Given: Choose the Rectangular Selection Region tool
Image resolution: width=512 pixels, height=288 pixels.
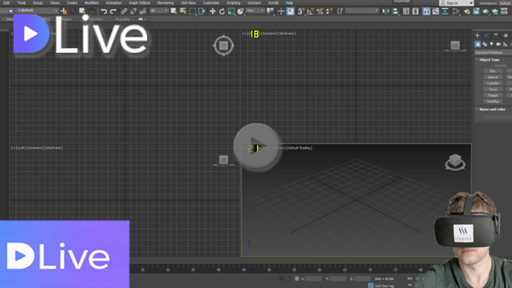Looking at the screenshot, I should pyautogui.click(x=193, y=11).
